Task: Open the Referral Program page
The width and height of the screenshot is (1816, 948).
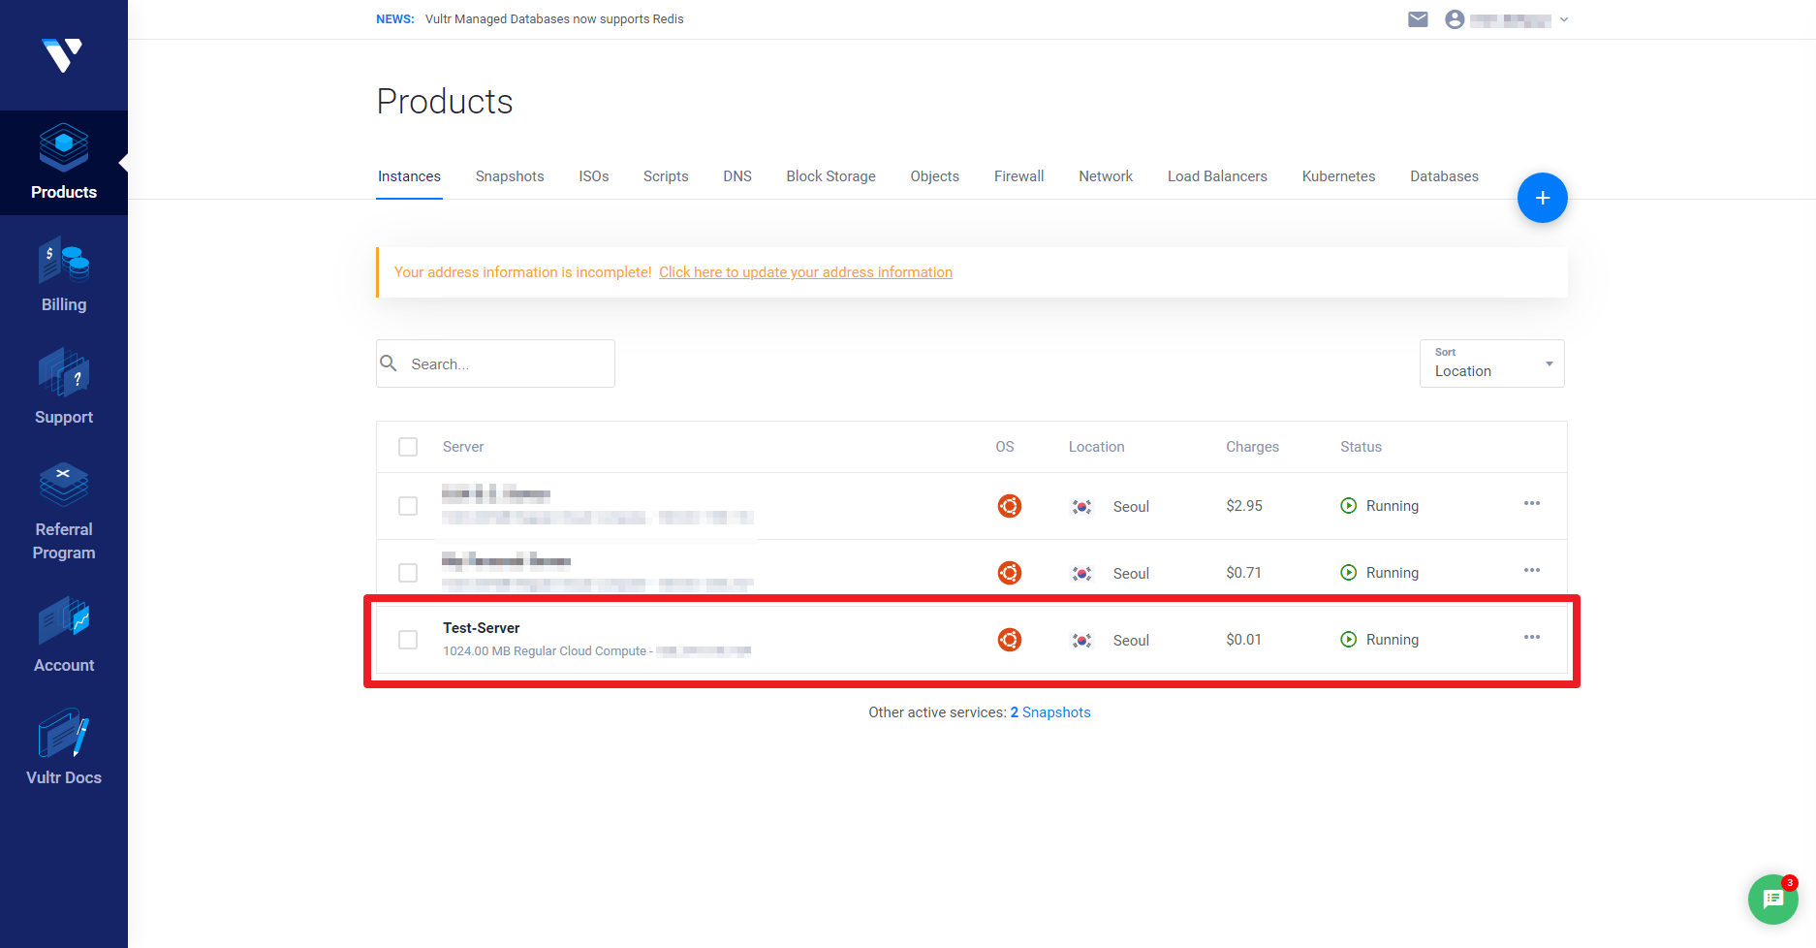Action: [x=64, y=512]
